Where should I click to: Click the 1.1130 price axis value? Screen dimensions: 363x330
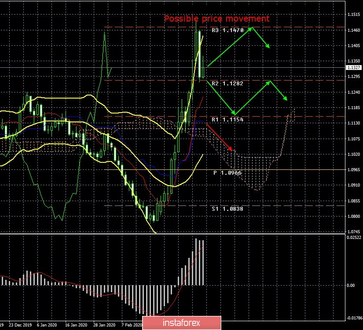click(x=354, y=123)
